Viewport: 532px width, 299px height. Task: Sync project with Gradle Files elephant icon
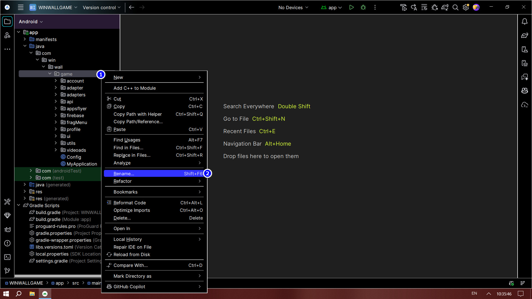[x=445, y=7]
